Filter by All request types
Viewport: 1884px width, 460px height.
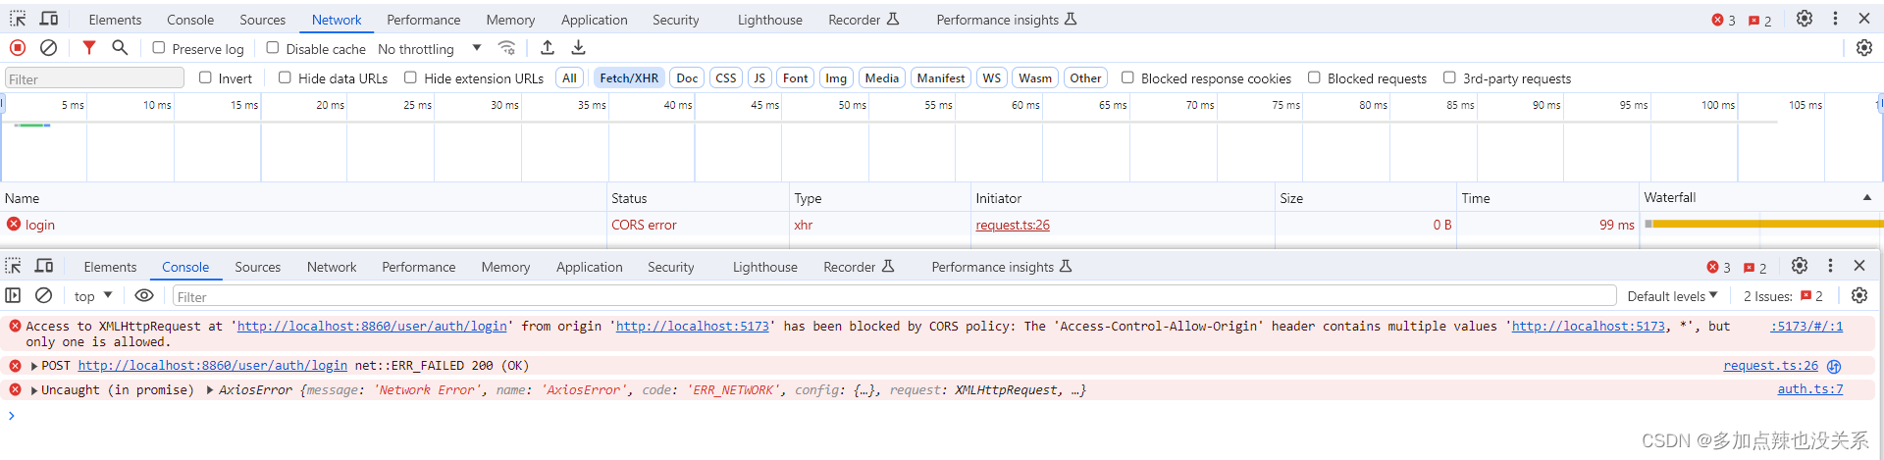pos(569,77)
